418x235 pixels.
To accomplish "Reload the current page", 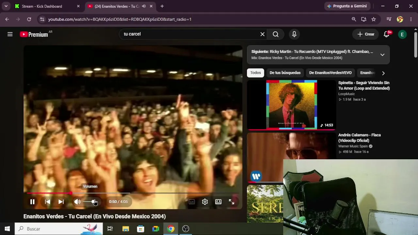I will (x=29, y=19).
